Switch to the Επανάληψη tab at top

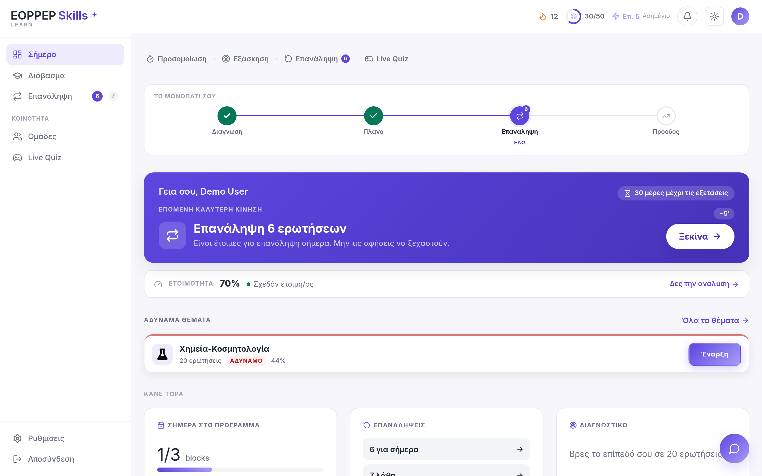[x=317, y=59]
